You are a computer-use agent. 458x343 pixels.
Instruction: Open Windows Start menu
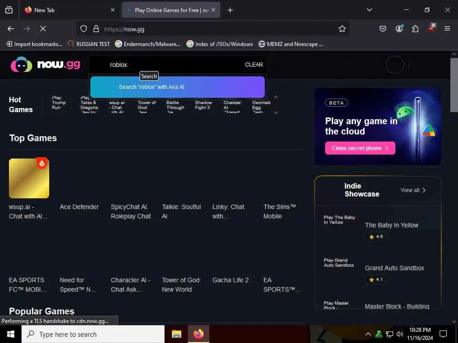point(11,334)
